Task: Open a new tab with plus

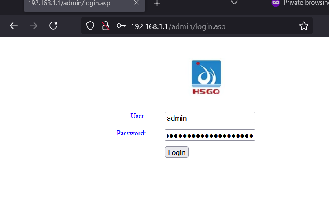Action: click(157, 3)
